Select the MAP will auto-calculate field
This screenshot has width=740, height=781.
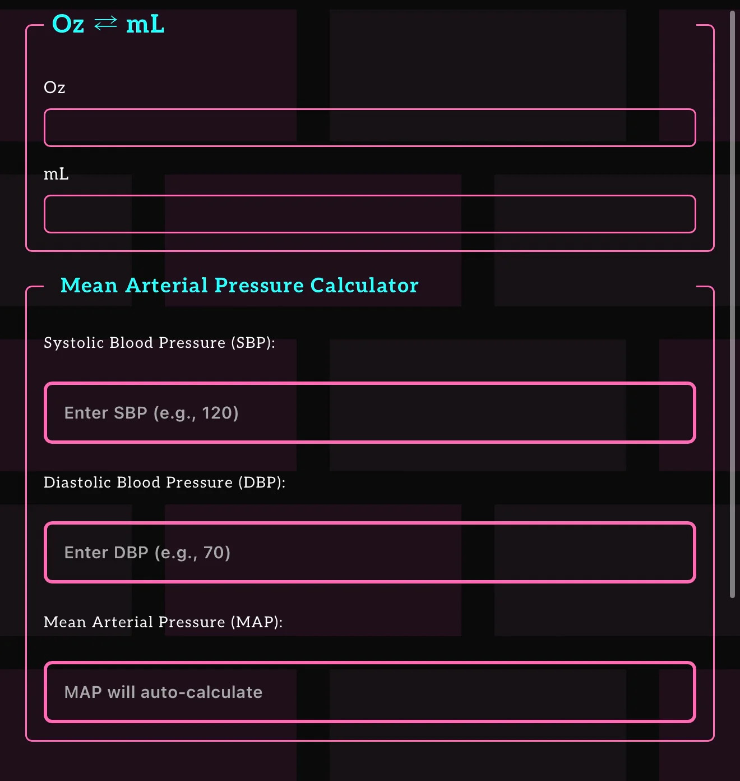(x=369, y=692)
